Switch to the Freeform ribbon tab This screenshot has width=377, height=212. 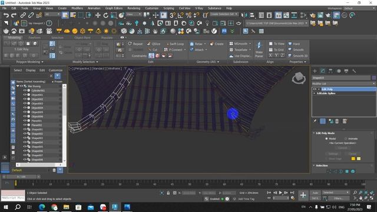pos(34,38)
